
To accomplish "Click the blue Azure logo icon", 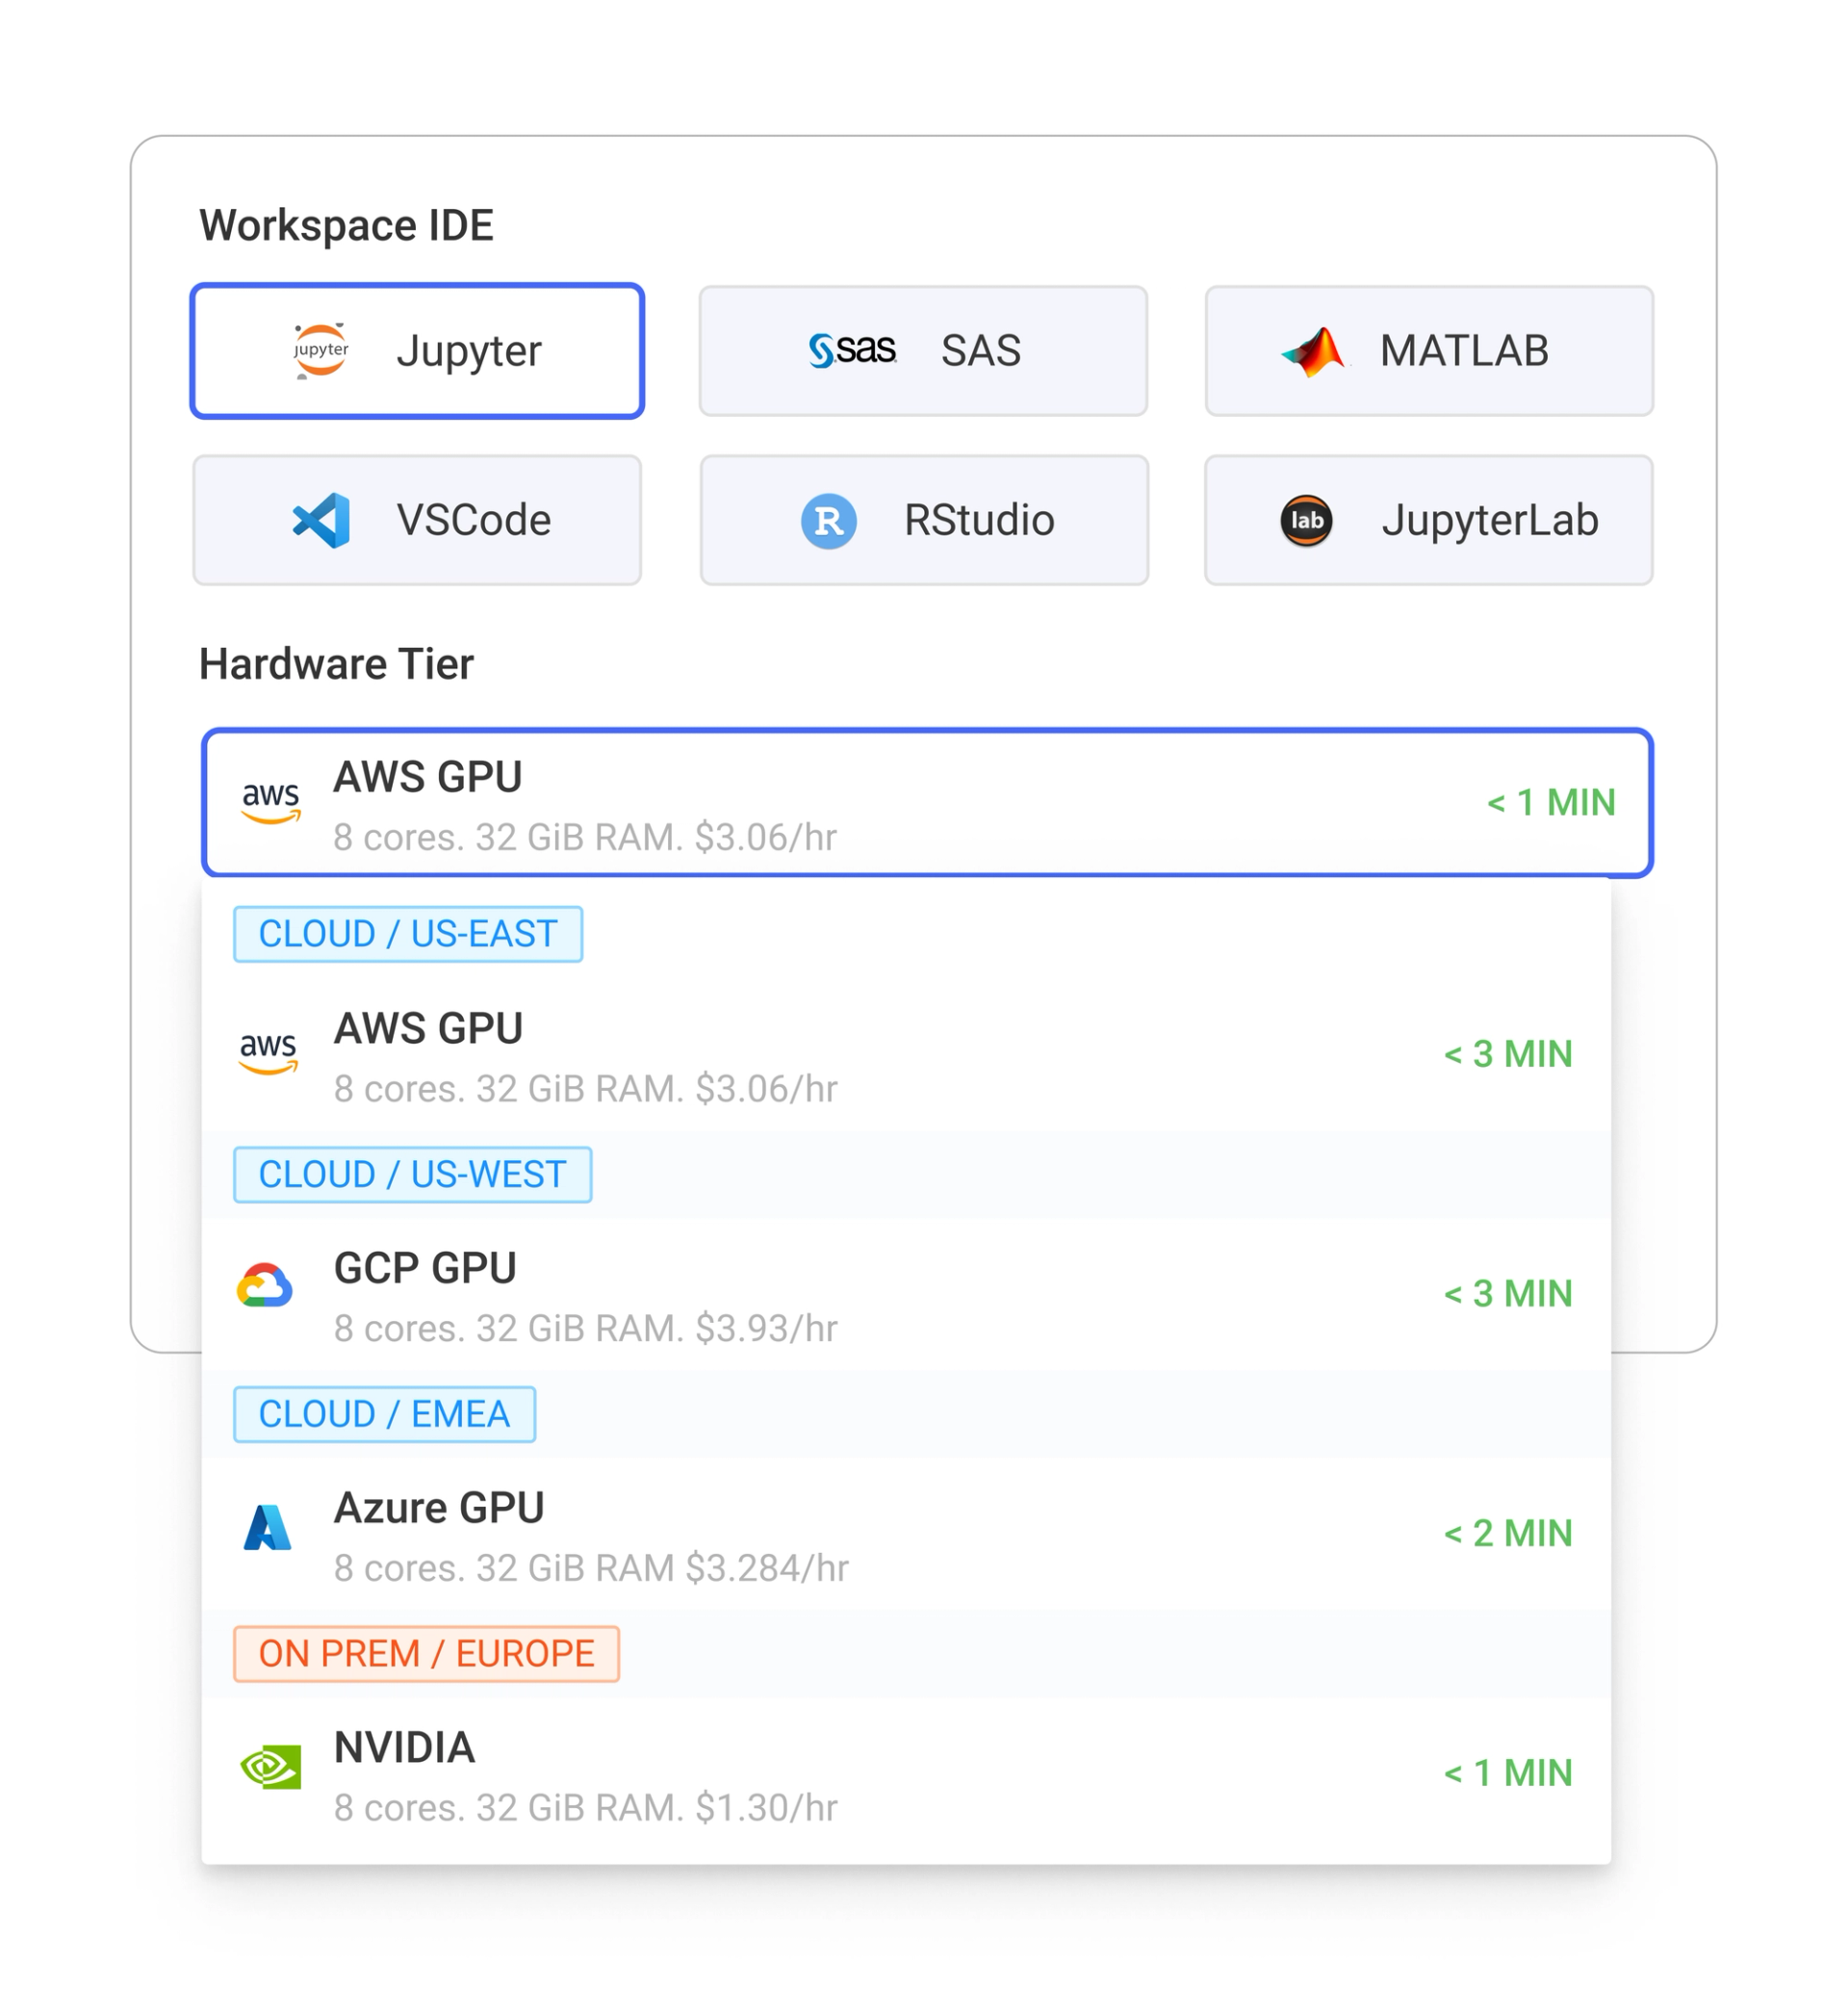I will [x=267, y=1527].
